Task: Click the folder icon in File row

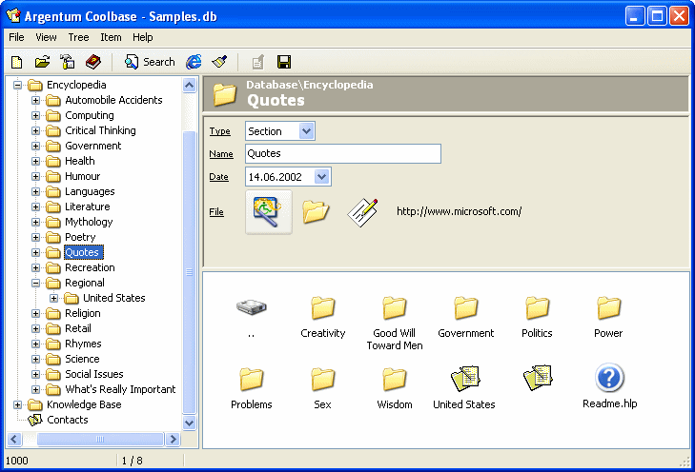Action: point(316,211)
